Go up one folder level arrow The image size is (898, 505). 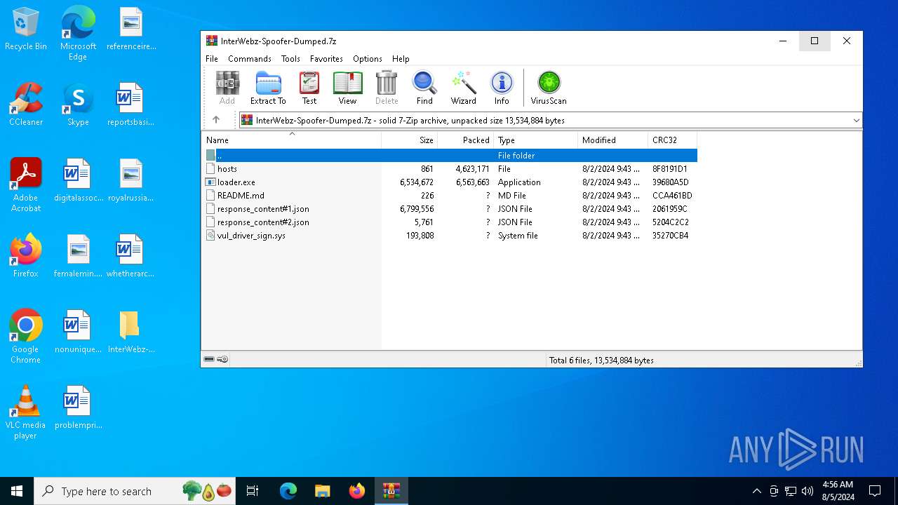(x=216, y=120)
